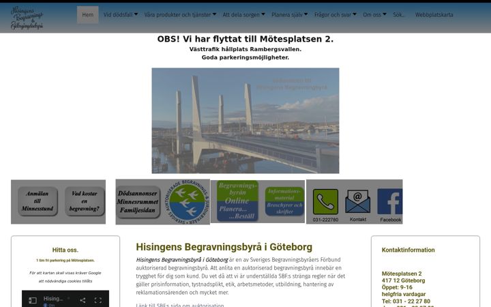Click phone number Tel: 031 - 22 27 80
The image size is (491, 307).
(406, 301)
